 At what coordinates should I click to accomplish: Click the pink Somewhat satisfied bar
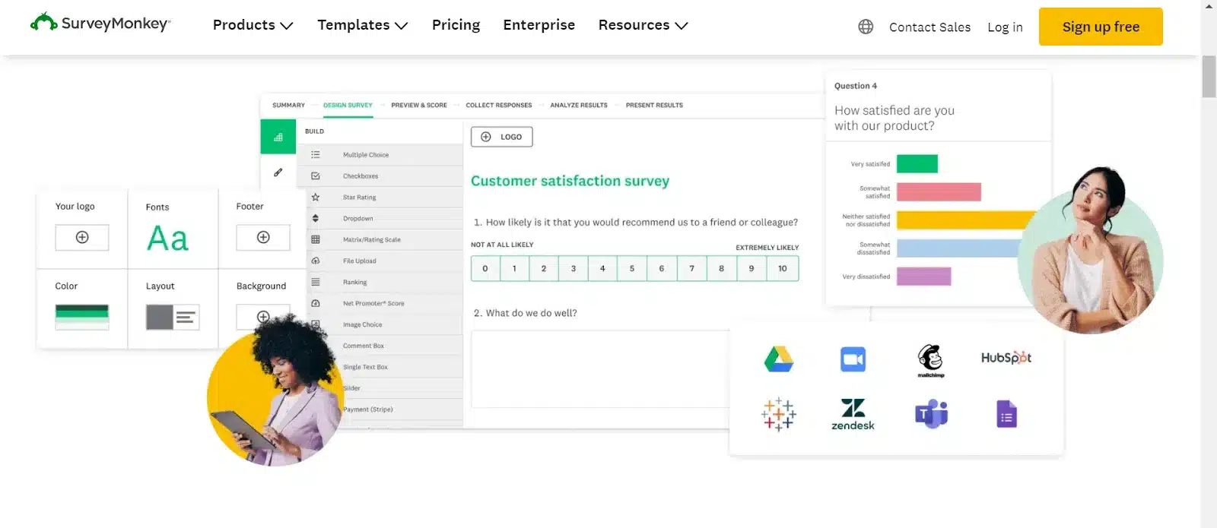tap(939, 191)
